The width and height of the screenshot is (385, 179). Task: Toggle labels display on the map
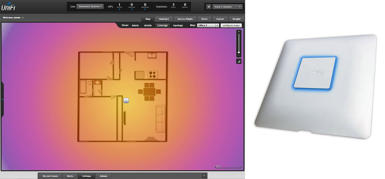(x=135, y=25)
